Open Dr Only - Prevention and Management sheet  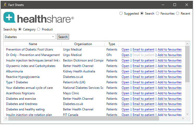(125, 55)
